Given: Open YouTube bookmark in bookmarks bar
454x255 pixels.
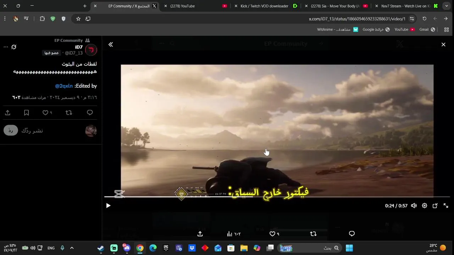Looking at the screenshot, I should click(x=405, y=30).
